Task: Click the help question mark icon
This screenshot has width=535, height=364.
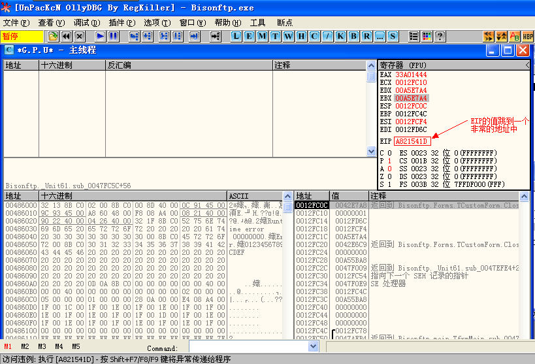Action: point(440,36)
